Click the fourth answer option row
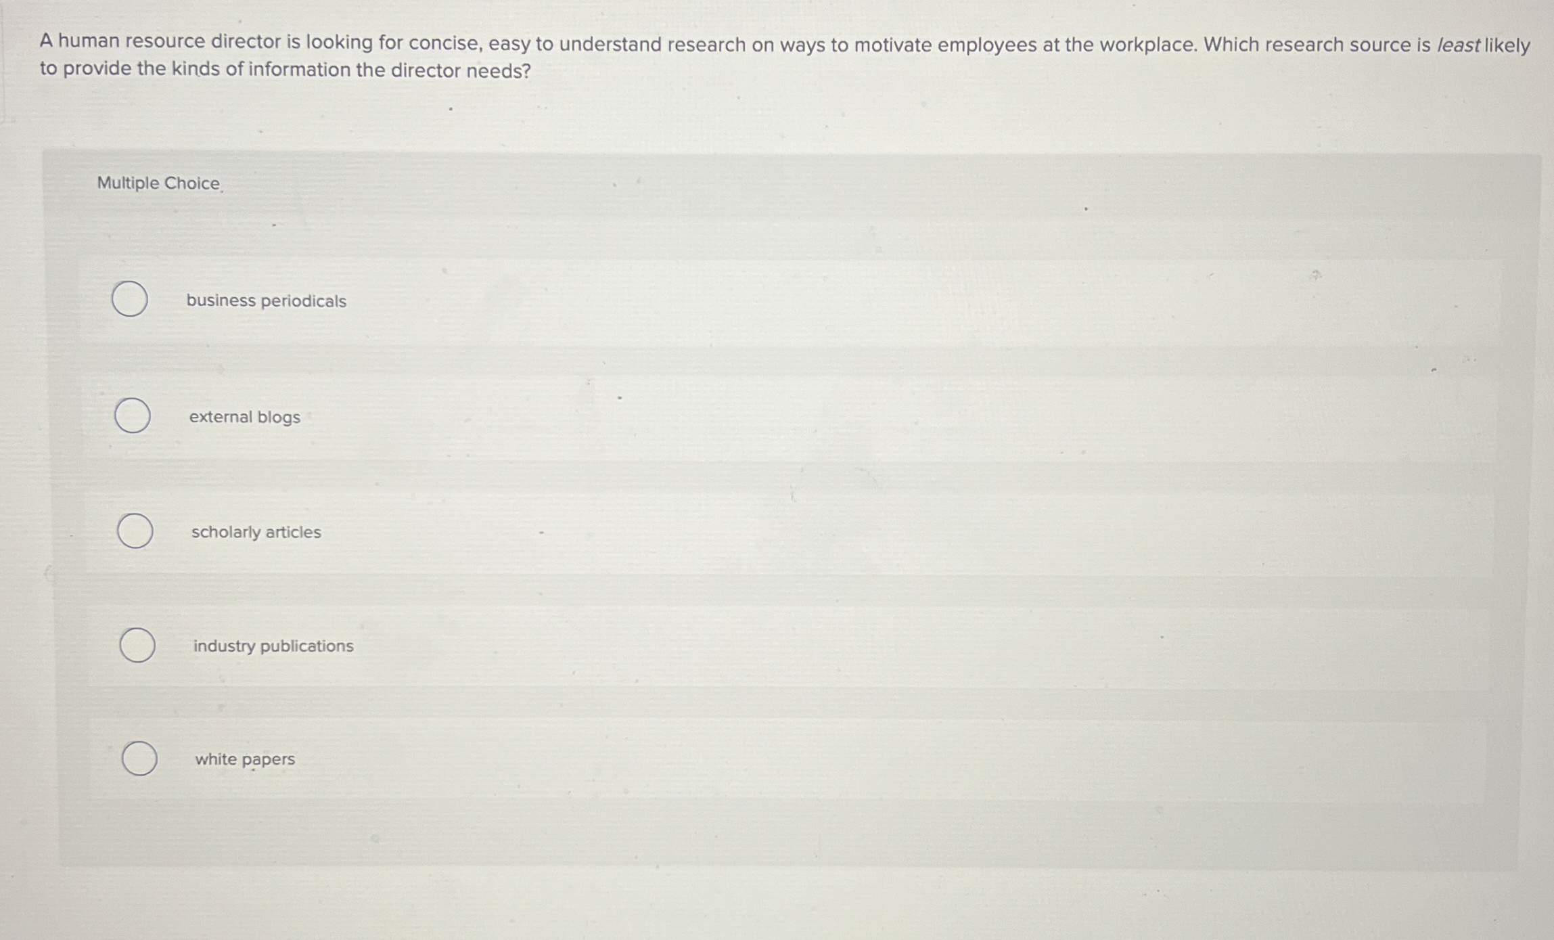Screen dimensions: 1554x940 778,646
